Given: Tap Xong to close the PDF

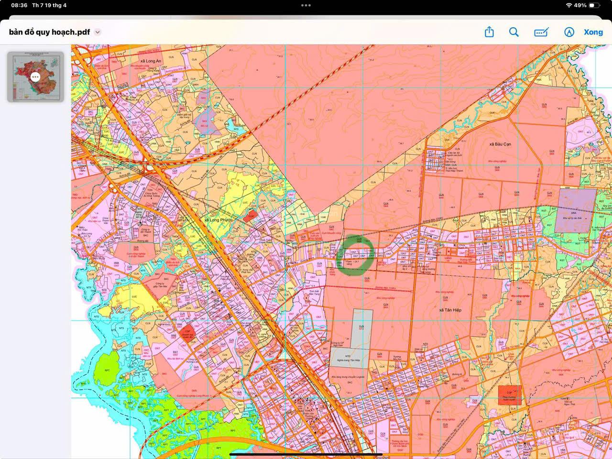Looking at the screenshot, I should [593, 32].
